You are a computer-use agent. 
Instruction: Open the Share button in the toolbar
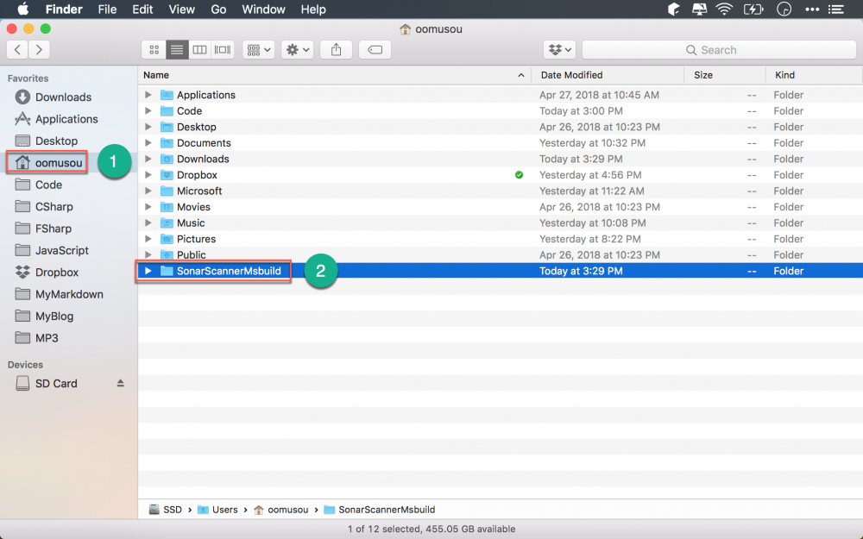[336, 49]
